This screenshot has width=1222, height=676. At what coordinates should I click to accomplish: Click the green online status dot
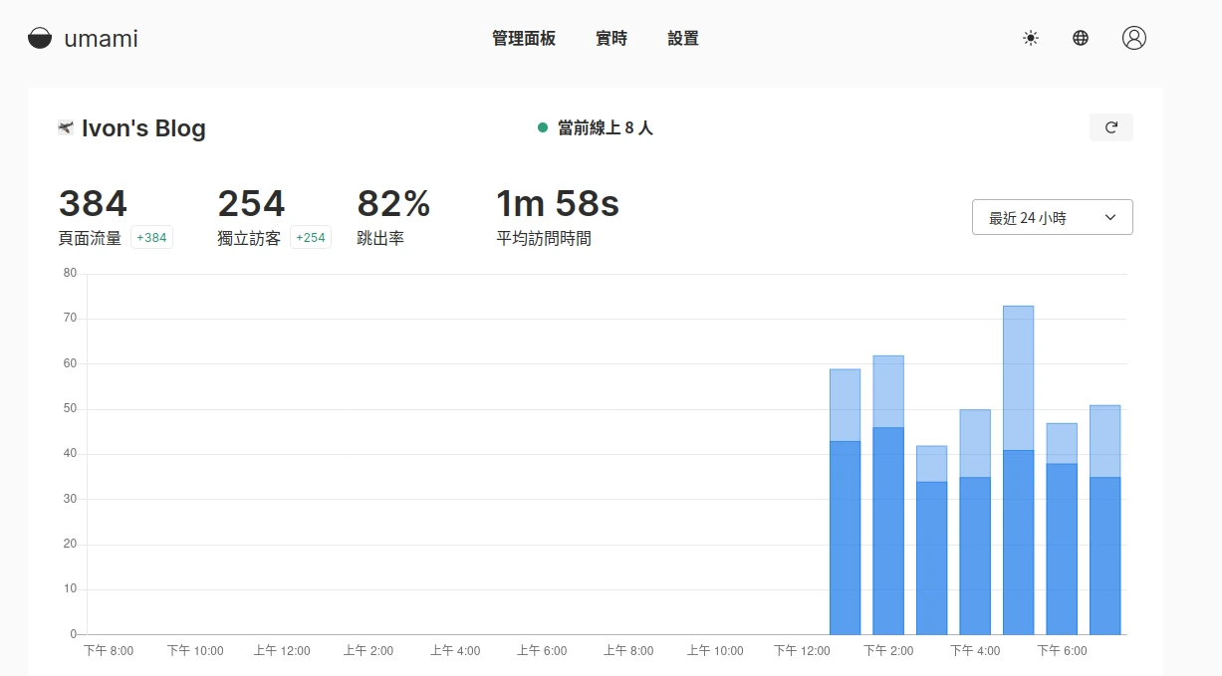click(x=543, y=127)
